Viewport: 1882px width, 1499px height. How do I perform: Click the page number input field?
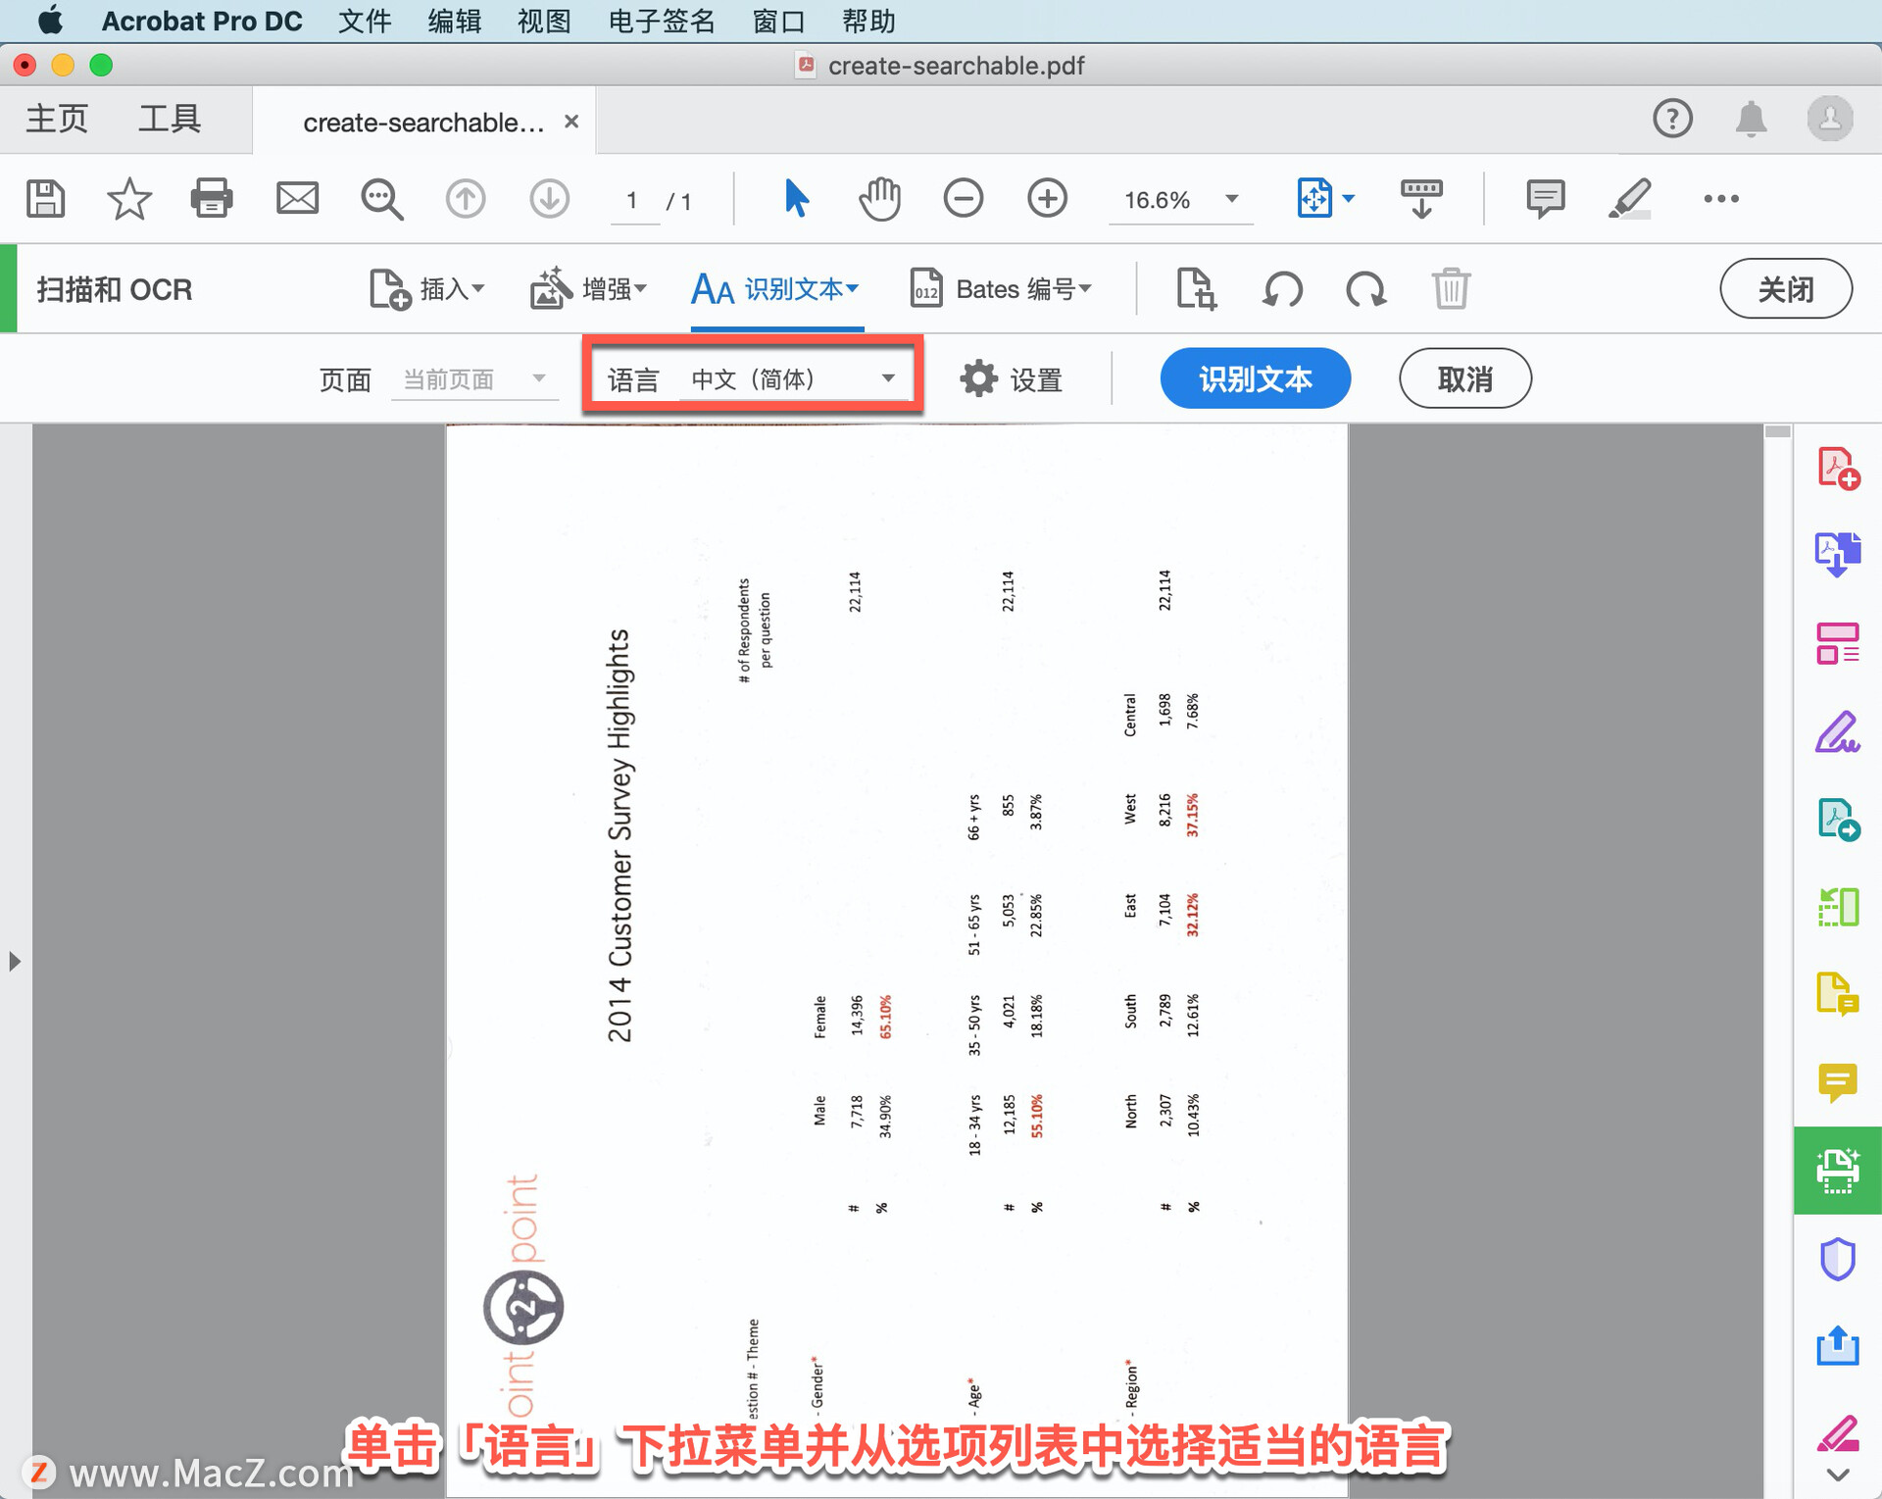tap(633, 201)
